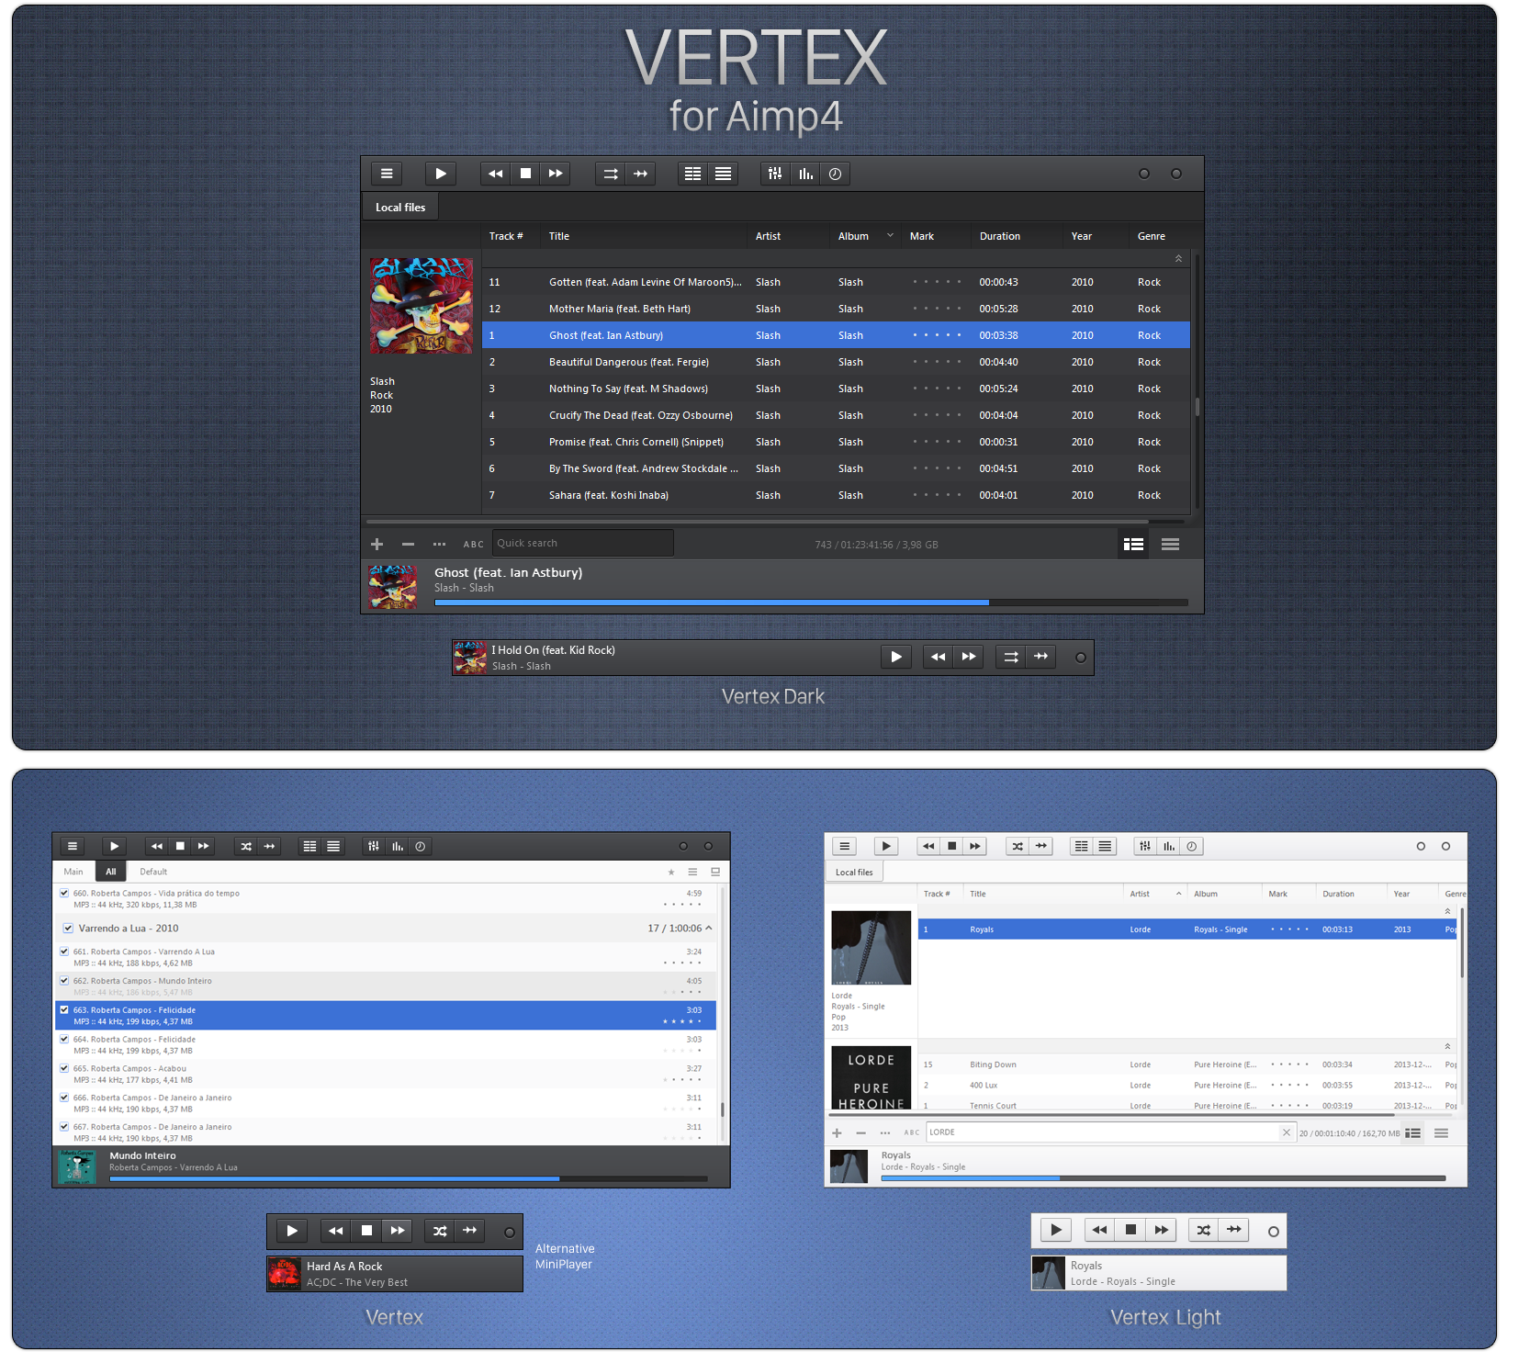Click the ABC button in Vertex Light
This screenshot has width=1518, height=1363.
pyautogui.click(x=912, y=1133)
